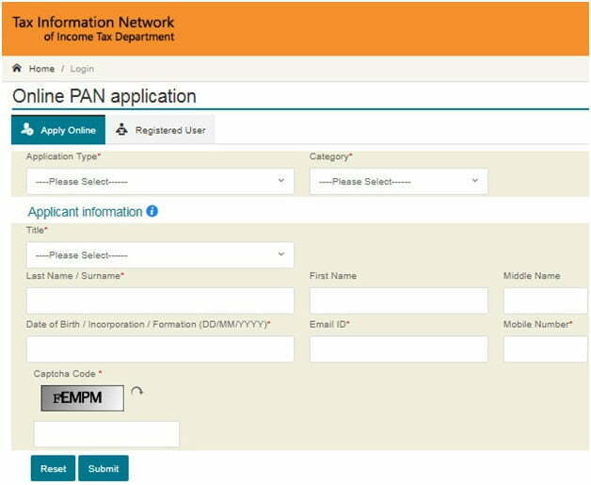The height and width of the screenshot is (485, 591).
Task: Click the Tax Information Network header logo
Action: (x=93, y=28)
